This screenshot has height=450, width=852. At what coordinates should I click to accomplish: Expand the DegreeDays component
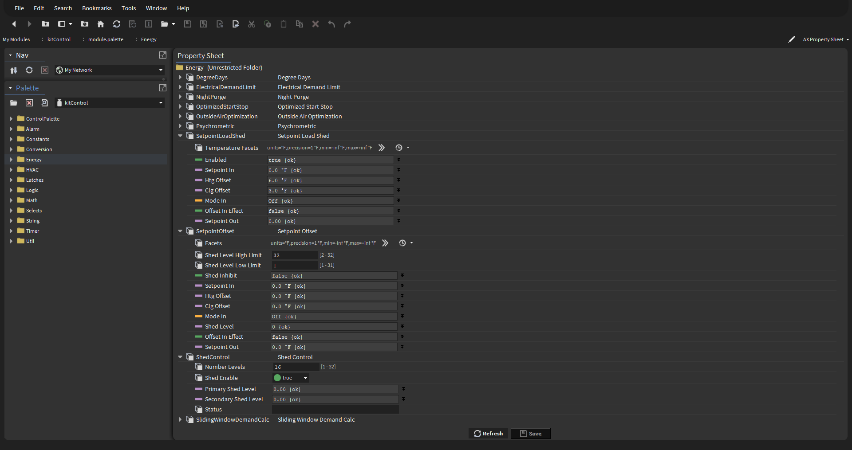click(180, 78)
